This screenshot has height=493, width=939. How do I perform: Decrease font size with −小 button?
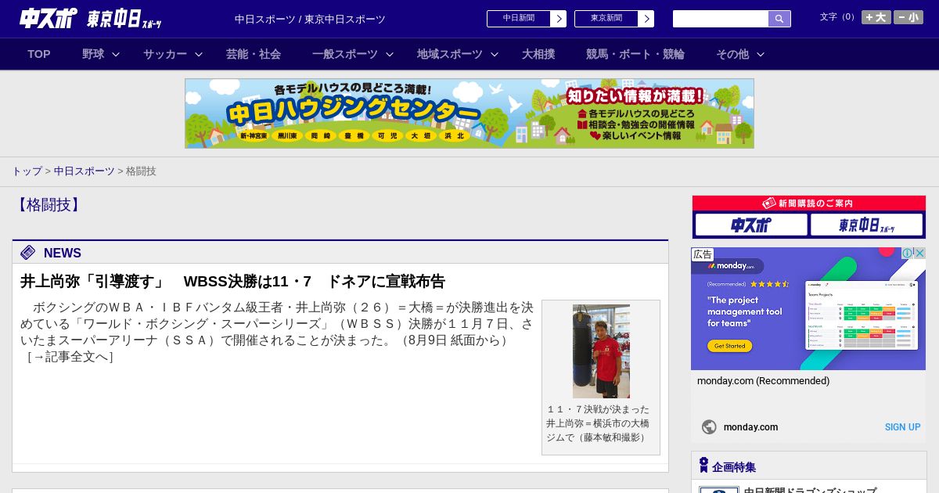click(x=908, y=17)
